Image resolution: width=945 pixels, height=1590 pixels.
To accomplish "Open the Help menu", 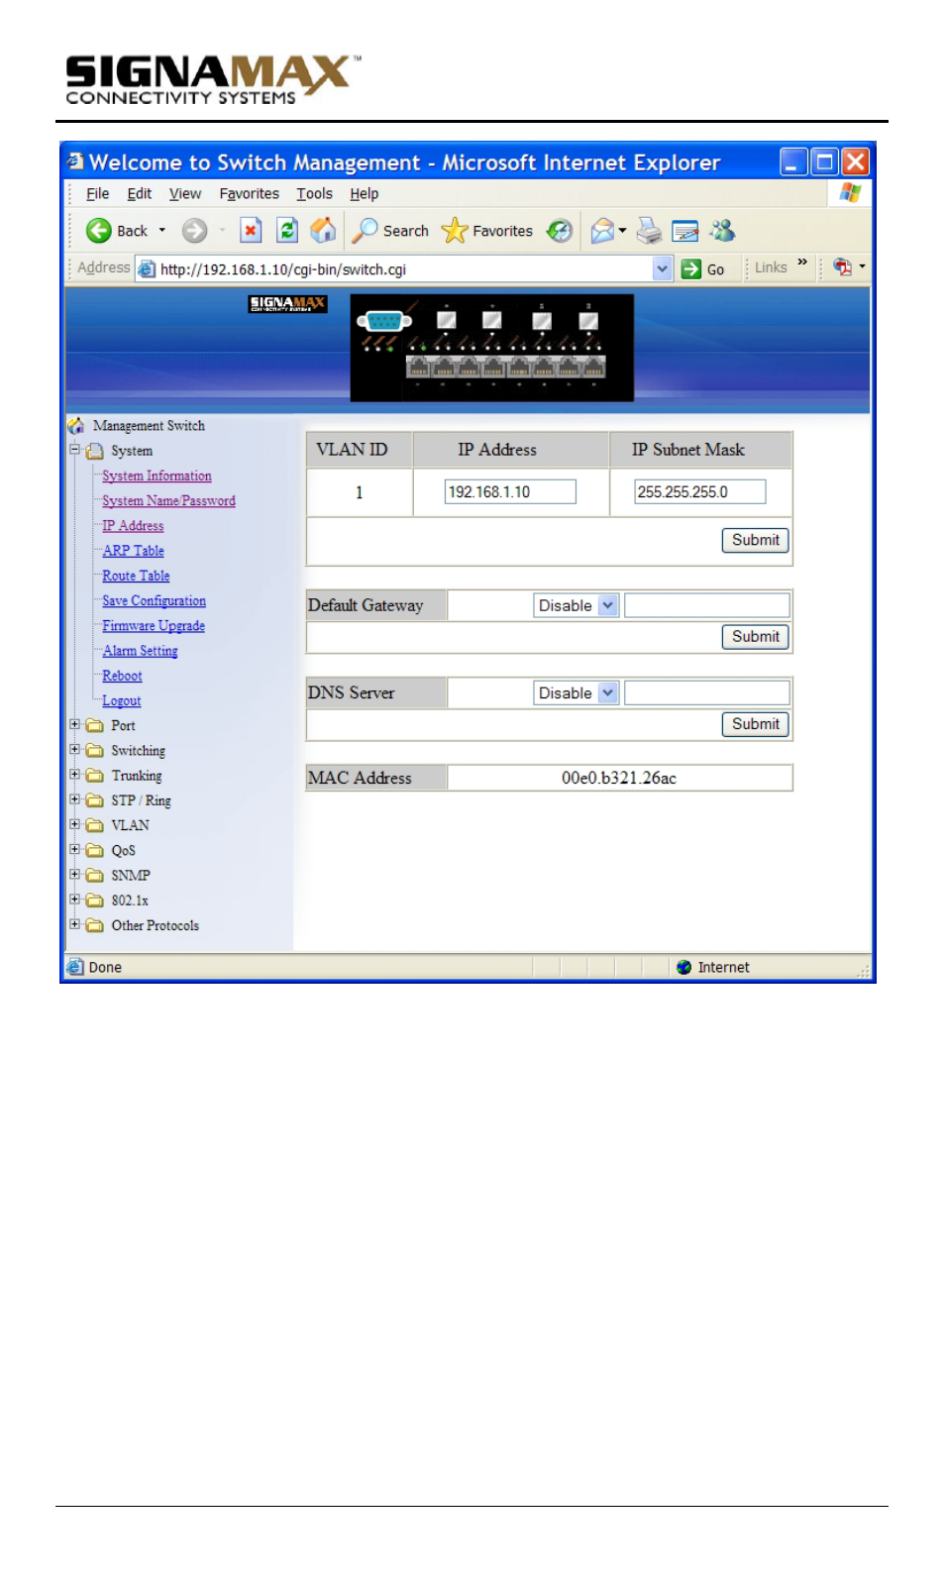I will click(365, 194).
